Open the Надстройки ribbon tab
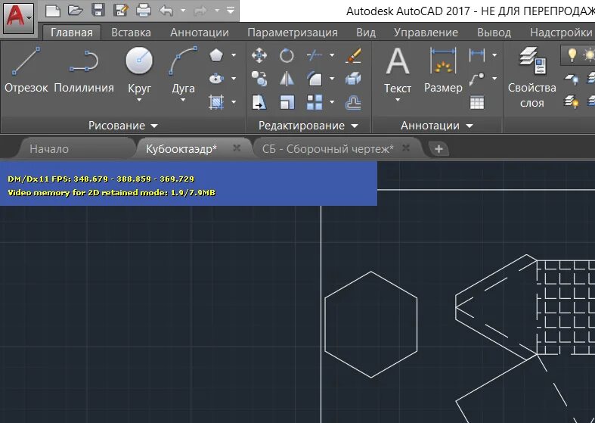 [561, 33]
